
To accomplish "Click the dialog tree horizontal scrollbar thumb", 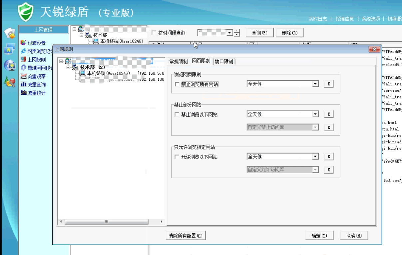I will tap(107, 222).
